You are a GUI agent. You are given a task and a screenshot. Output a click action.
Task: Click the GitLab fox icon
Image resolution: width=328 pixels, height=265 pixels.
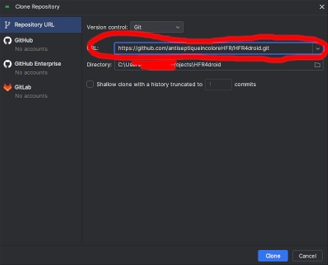click(7, 87)
